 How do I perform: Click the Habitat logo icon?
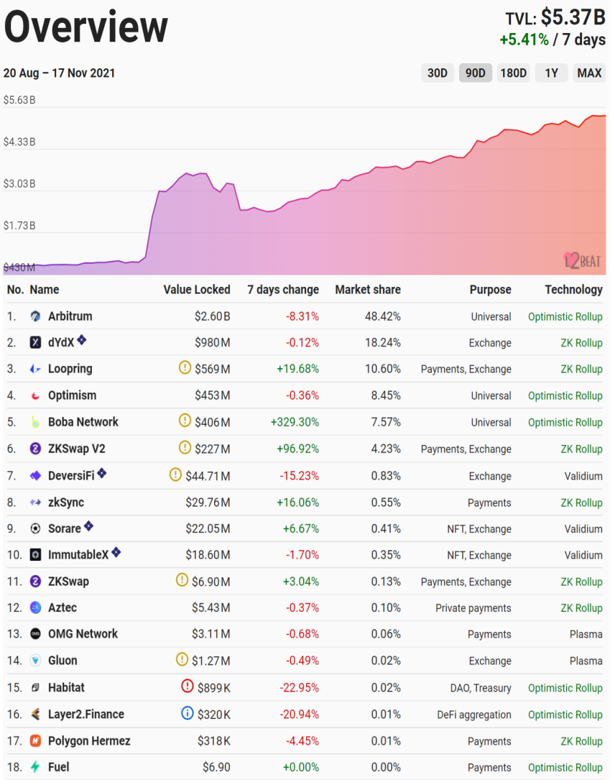35,688
